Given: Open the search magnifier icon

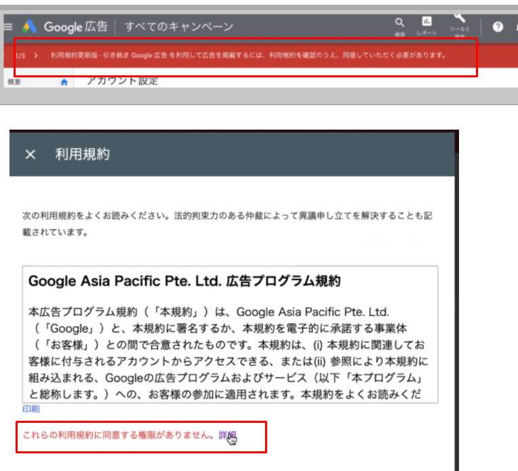Looking at the screenshot, I should [x=400, y=24].
